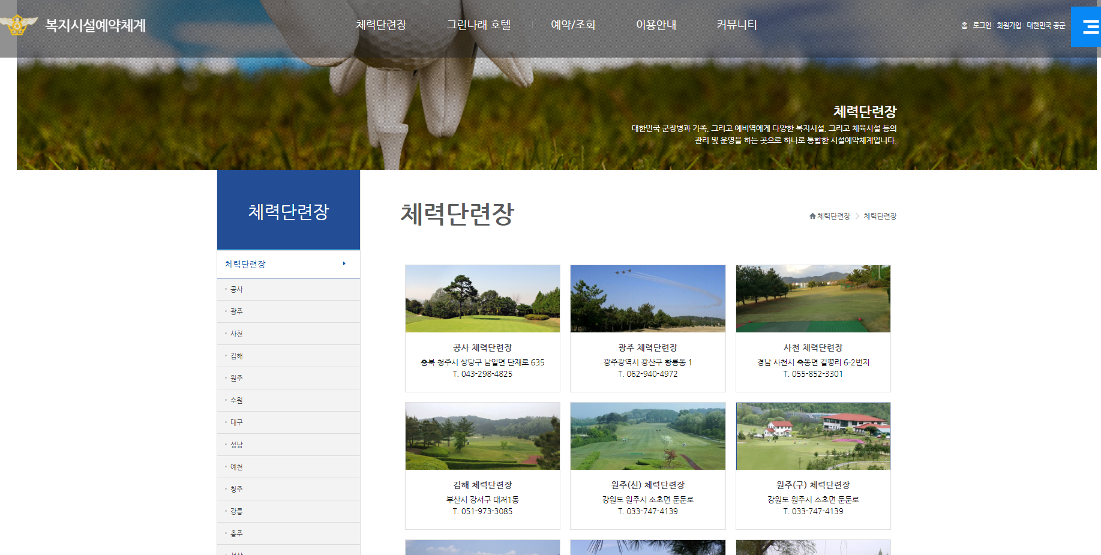1101x555 pixels.
Task: Click the 로그인 link
Action: click(982, 25)
